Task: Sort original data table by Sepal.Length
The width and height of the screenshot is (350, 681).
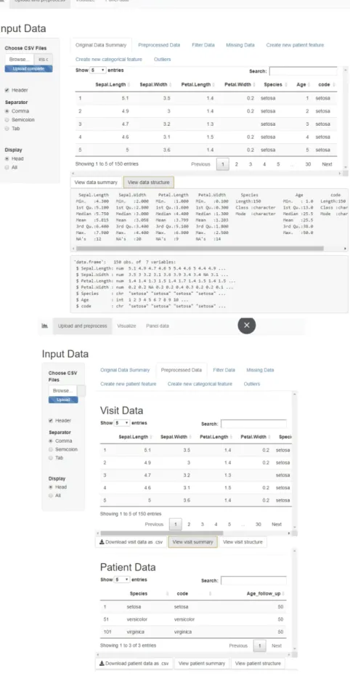Action: tap(112, 85)
